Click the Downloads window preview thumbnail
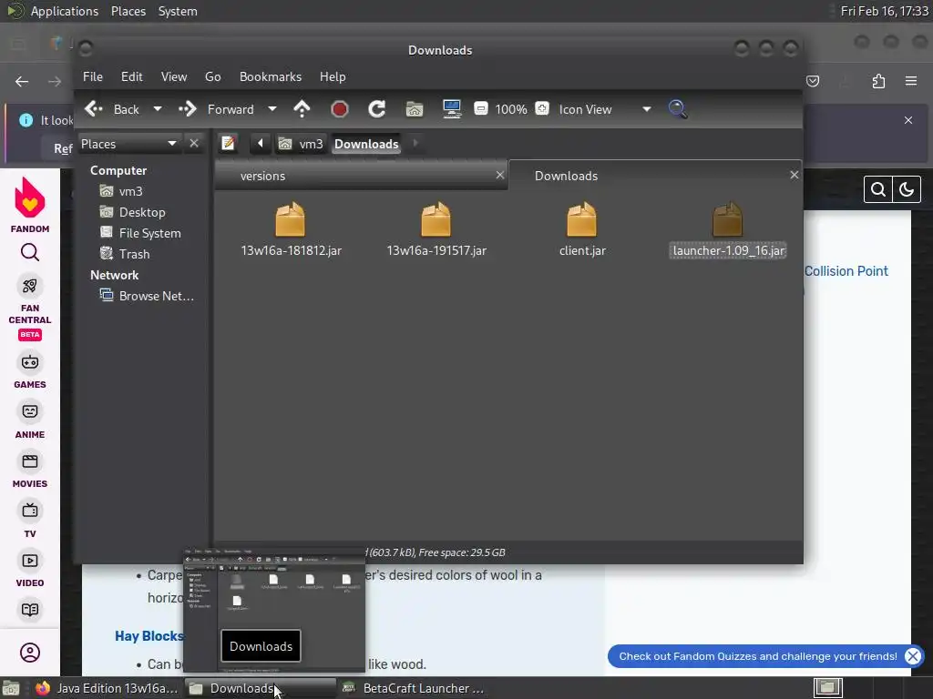Viewport: 933px width, 699px height. (x=274, y=609)
